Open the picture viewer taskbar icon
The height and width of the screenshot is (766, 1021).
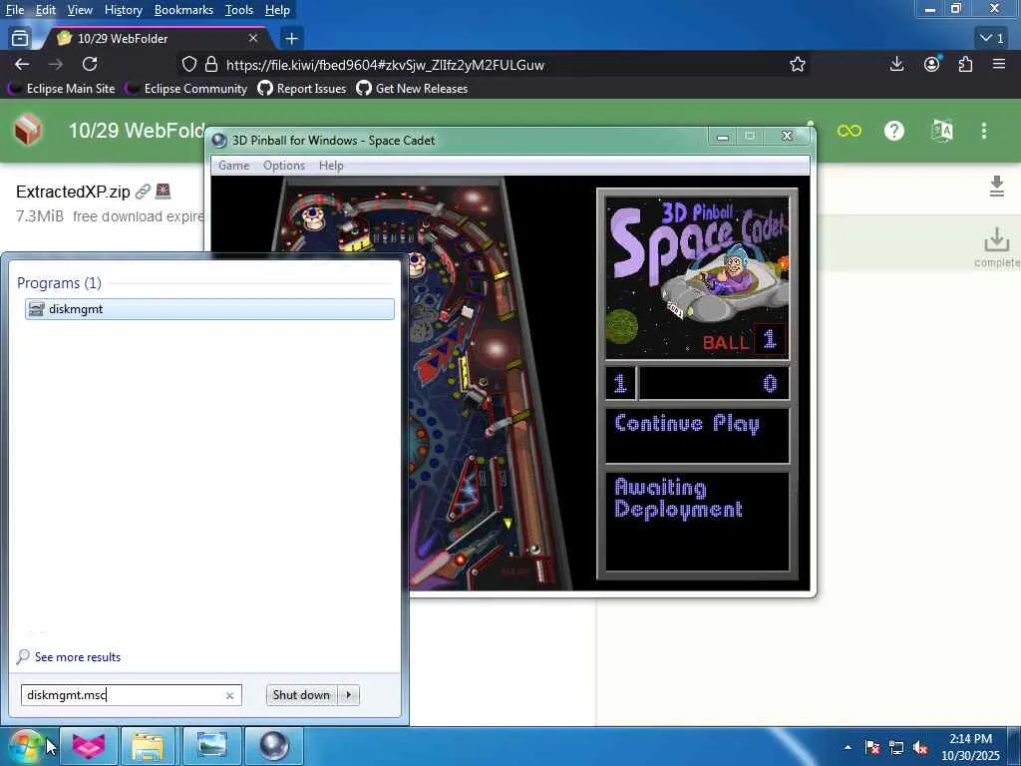[211, 746]
